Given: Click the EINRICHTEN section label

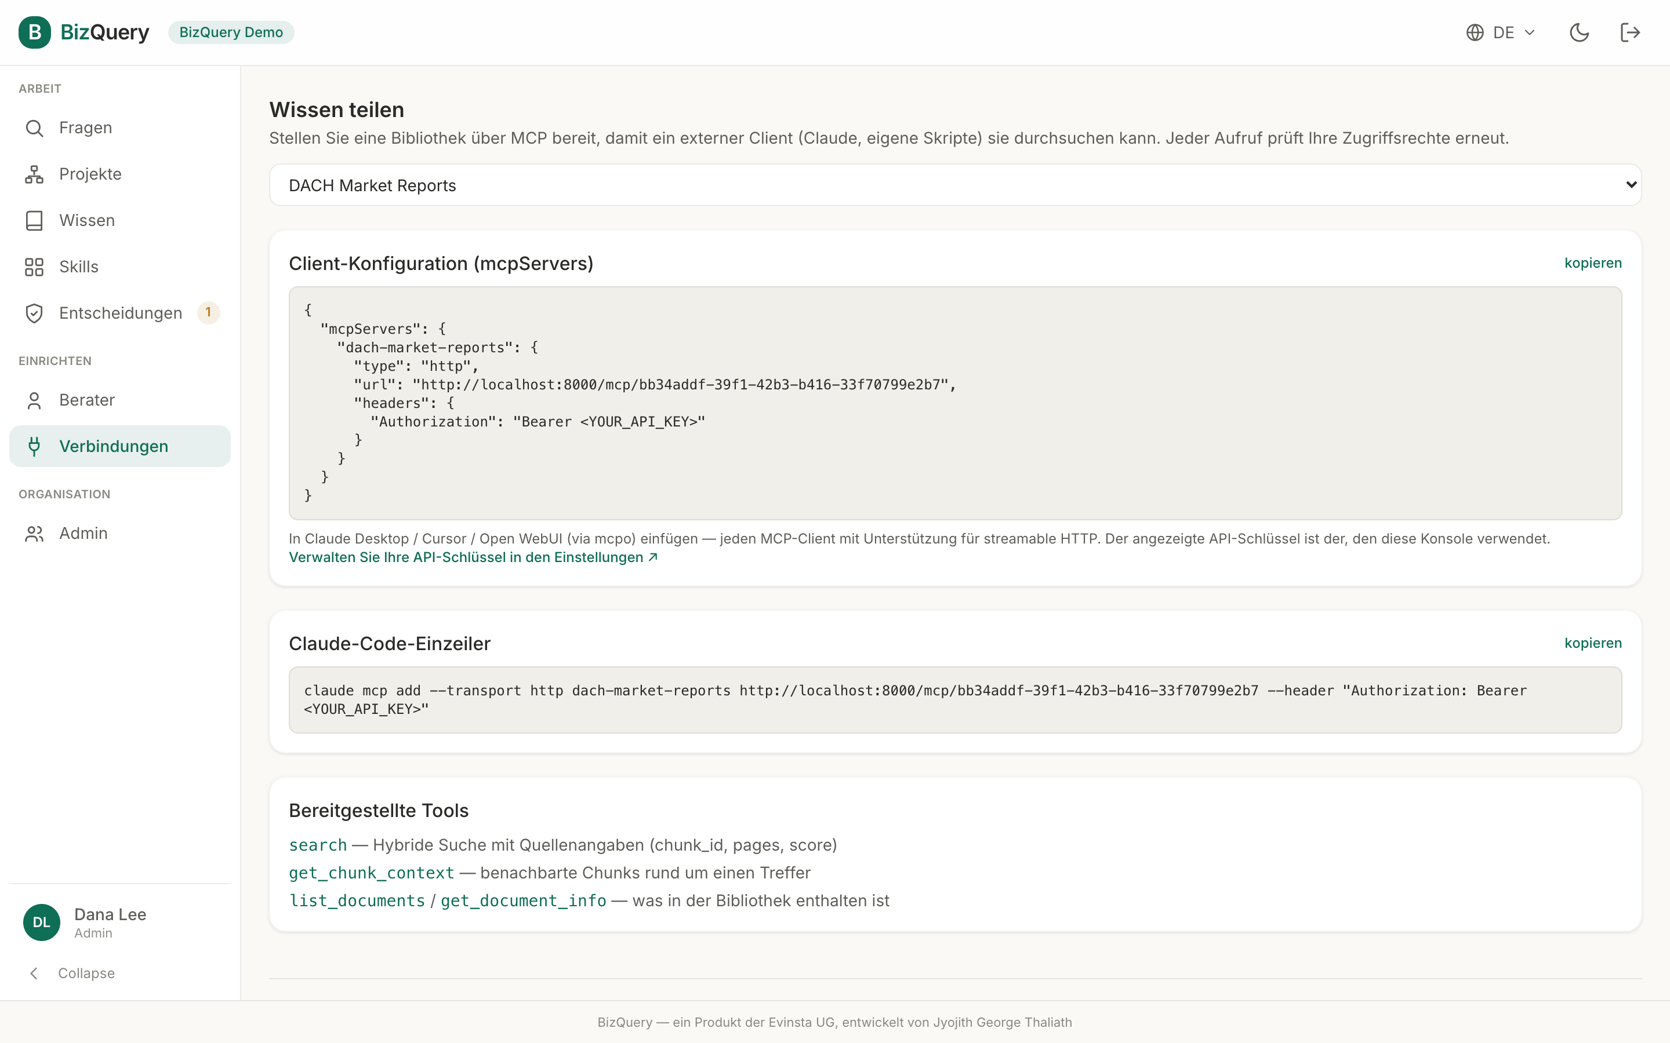Looking at the screenshot, I should click(x=55, y=362).
